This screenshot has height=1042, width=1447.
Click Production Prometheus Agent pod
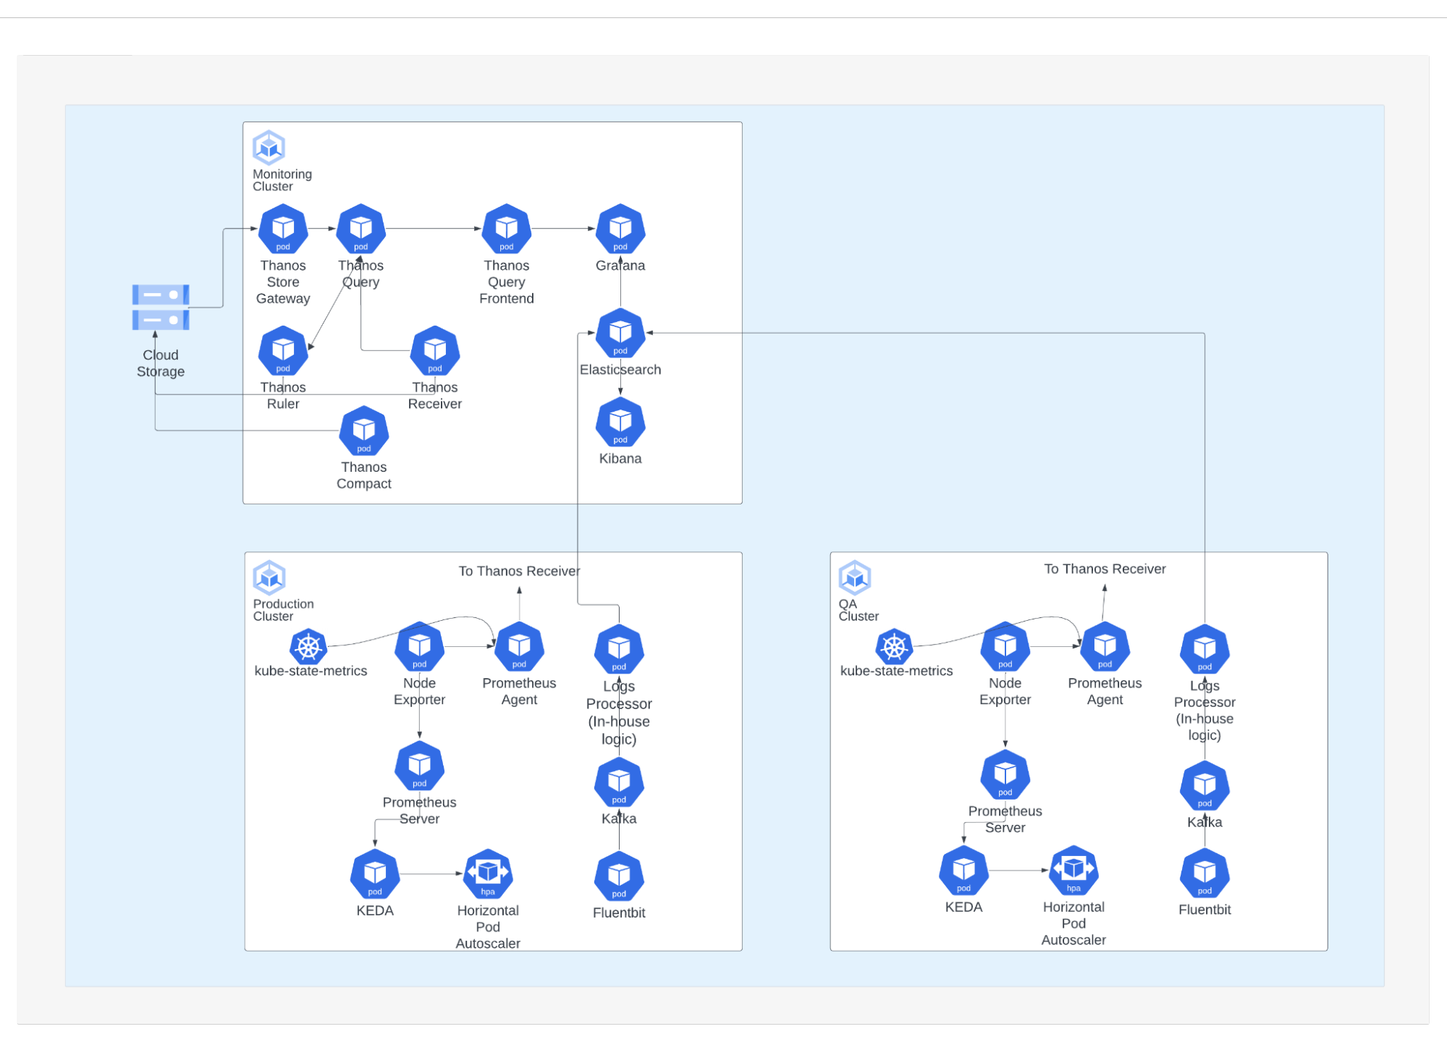click(x=520, y=646)
